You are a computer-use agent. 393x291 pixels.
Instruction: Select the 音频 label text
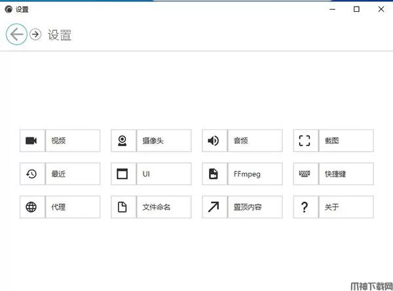[240, 141]
